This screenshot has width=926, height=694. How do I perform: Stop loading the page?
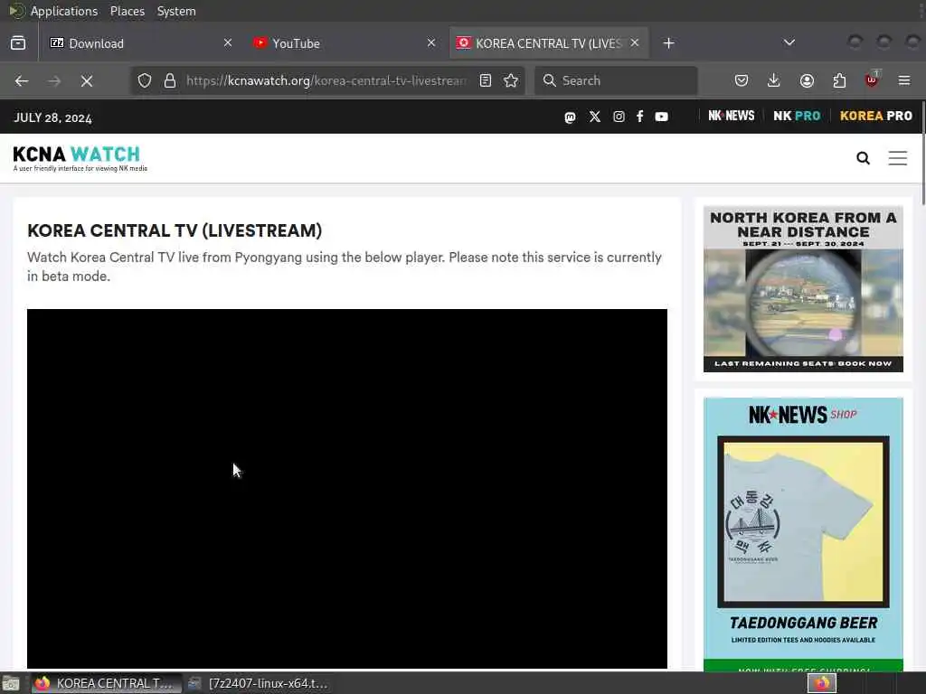(x=87, y=80)
